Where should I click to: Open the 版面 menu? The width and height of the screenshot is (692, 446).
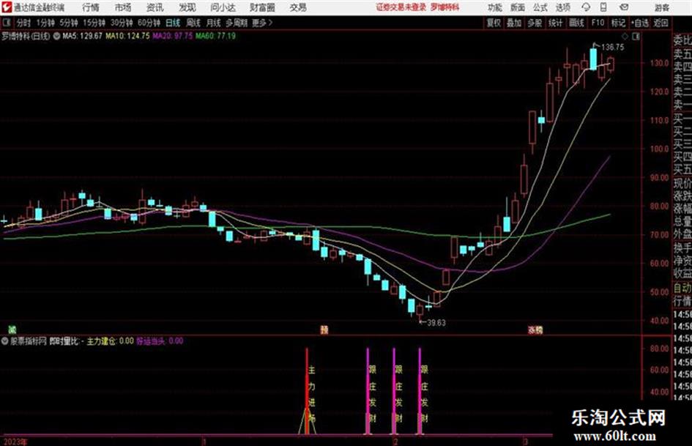518,7
